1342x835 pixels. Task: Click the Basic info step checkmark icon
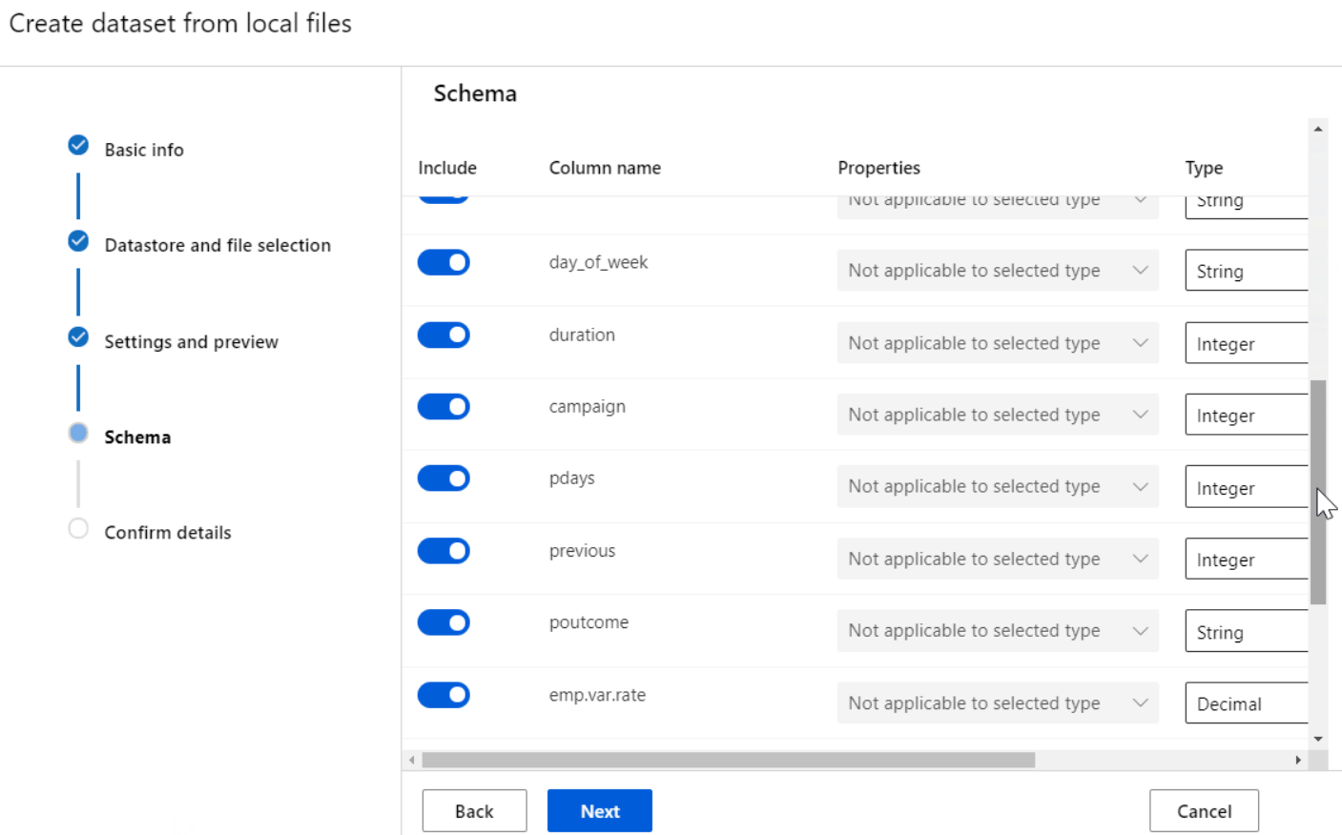tap(78, 145)
